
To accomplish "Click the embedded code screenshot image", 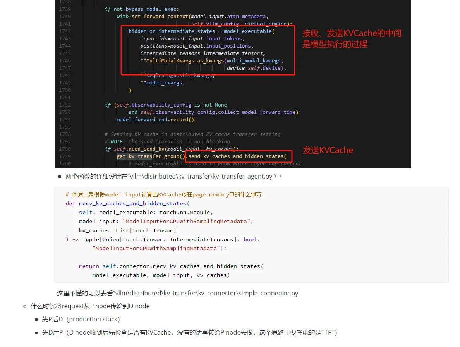I will click(x=233, y=84).
